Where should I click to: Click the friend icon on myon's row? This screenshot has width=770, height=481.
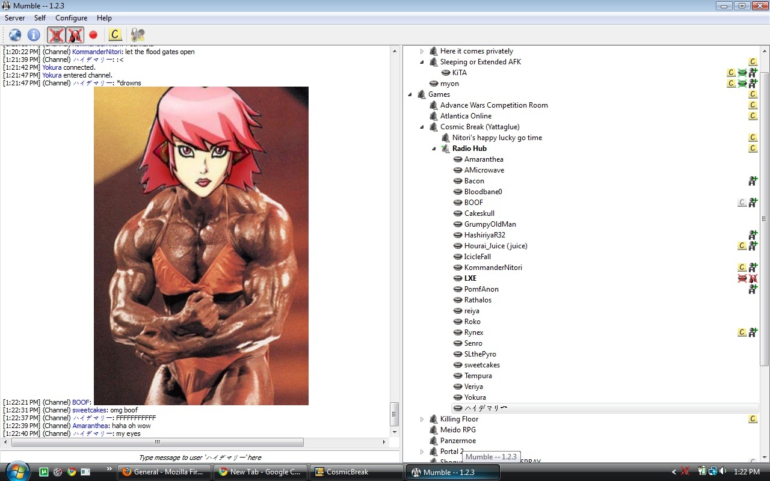753,84
